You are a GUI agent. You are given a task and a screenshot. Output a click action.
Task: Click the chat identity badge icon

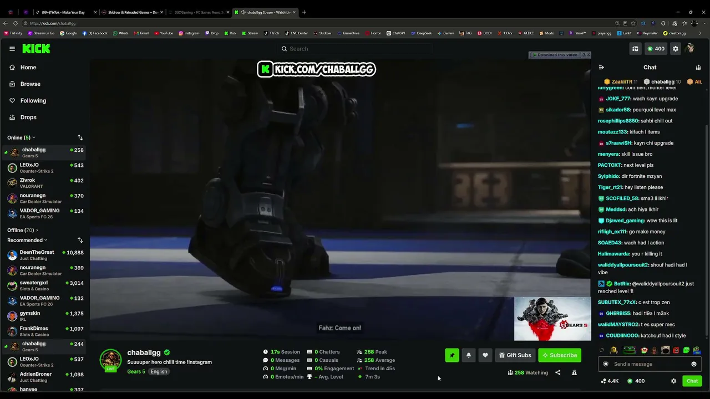606,364
